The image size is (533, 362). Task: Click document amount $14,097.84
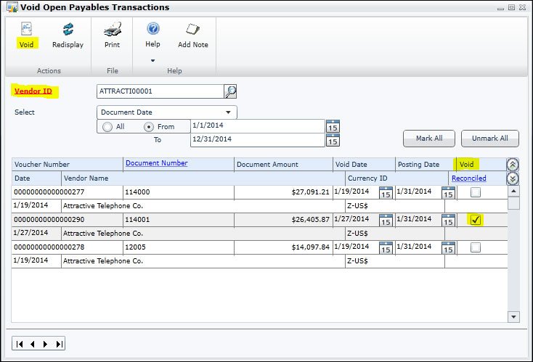[x=310, y=247]
